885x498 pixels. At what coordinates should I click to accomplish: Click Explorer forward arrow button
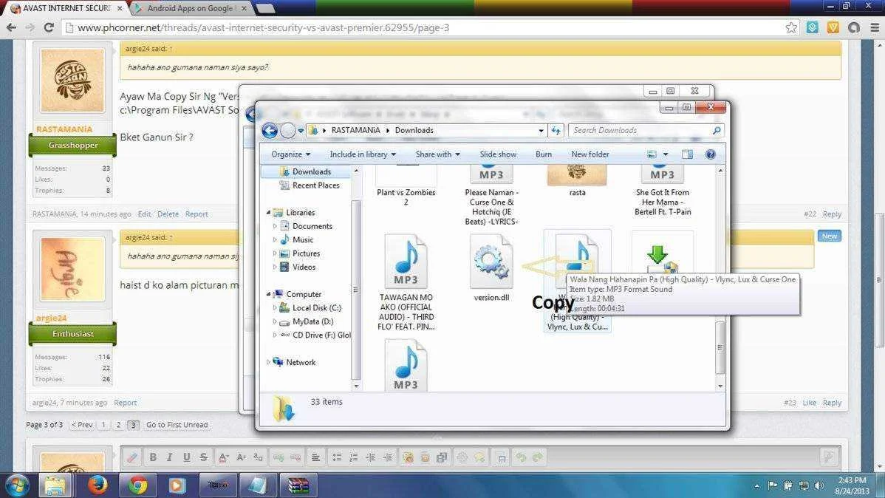click(x=288, y=131)
